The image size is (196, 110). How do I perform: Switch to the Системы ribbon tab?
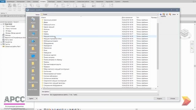(36, 2)
